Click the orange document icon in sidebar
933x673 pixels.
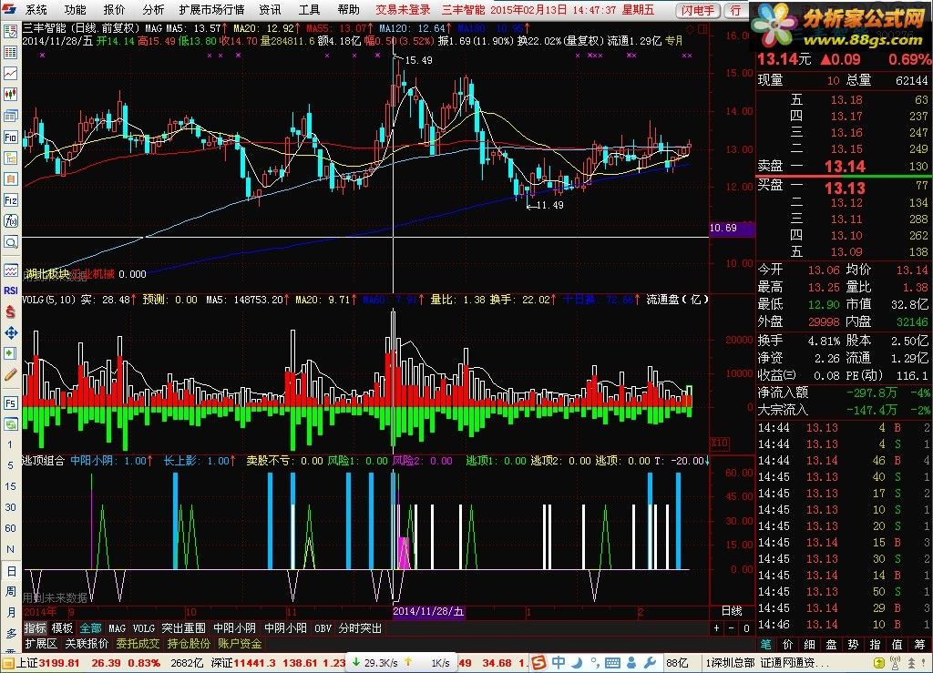click(11, 179)
